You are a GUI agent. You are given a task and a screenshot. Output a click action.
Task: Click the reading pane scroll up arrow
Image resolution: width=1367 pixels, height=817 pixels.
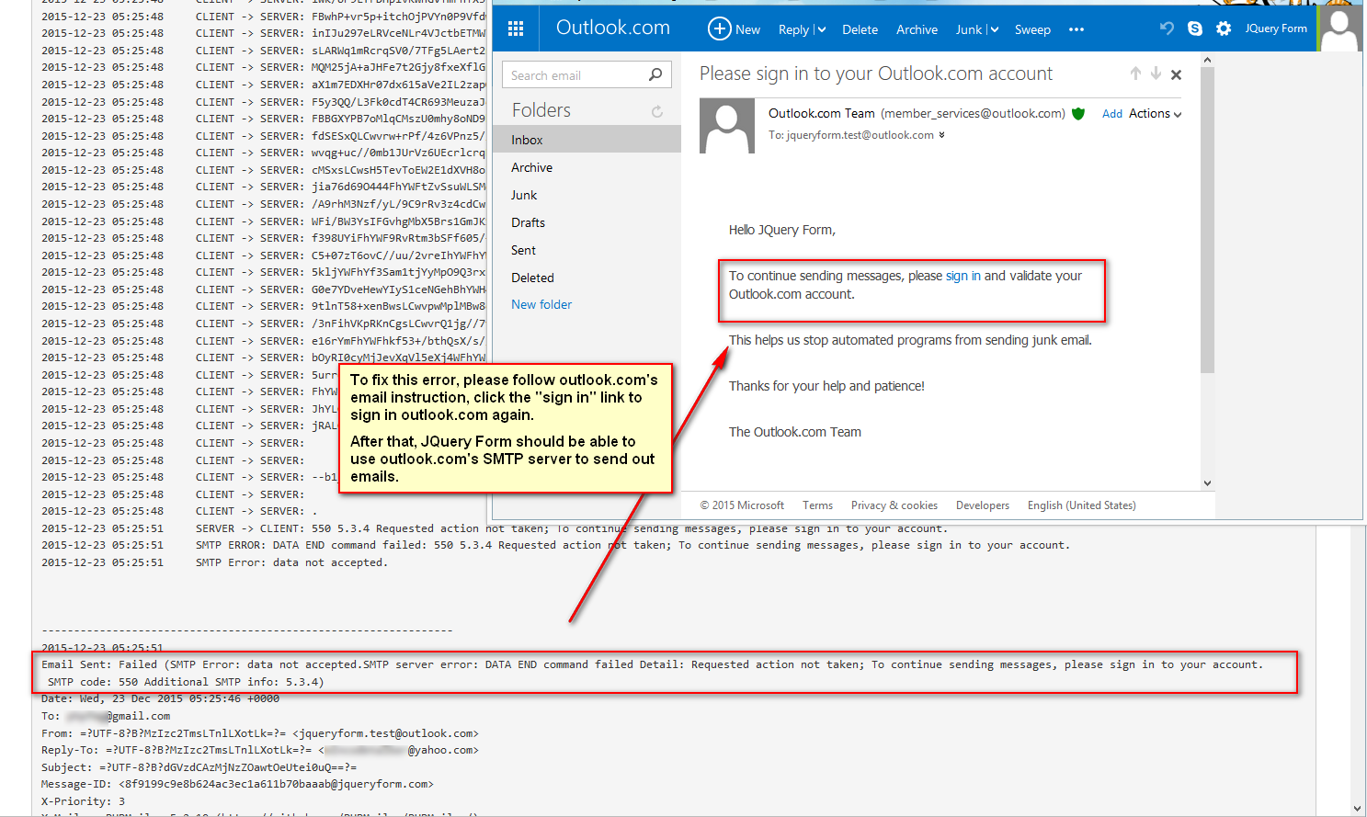pyautogui.click(x=1207, y=60)
